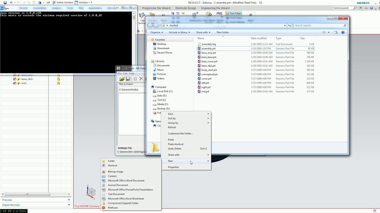Viewport: 380px width, 213px height.
Task: Open the Organize dropdown in Explorer
Action: tap(156, 32)
